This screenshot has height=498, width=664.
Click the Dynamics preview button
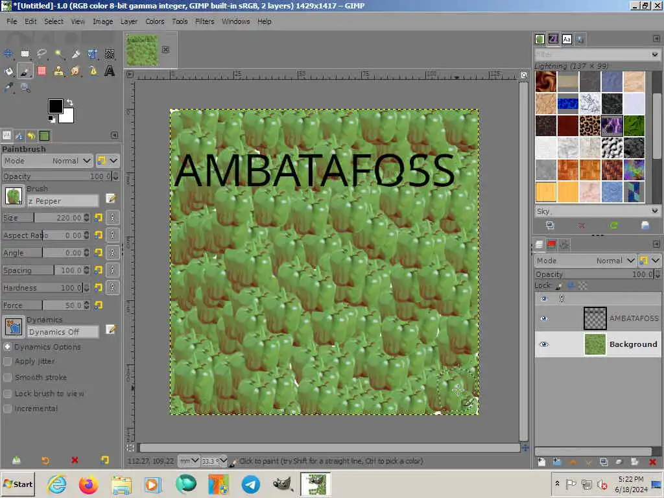[x=14, y=327]
